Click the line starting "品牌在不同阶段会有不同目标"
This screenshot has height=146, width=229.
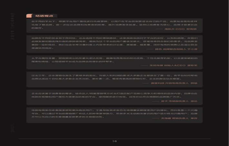pos(114,38)
